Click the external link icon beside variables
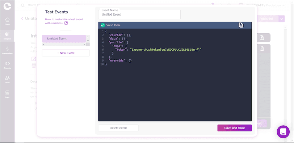The width and height of the screenshot is (294, 143). tap(66, 23)
